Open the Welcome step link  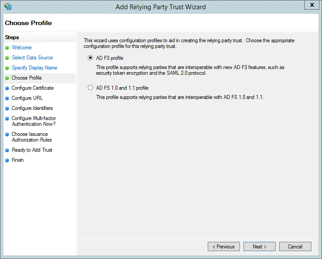(22, 47)
